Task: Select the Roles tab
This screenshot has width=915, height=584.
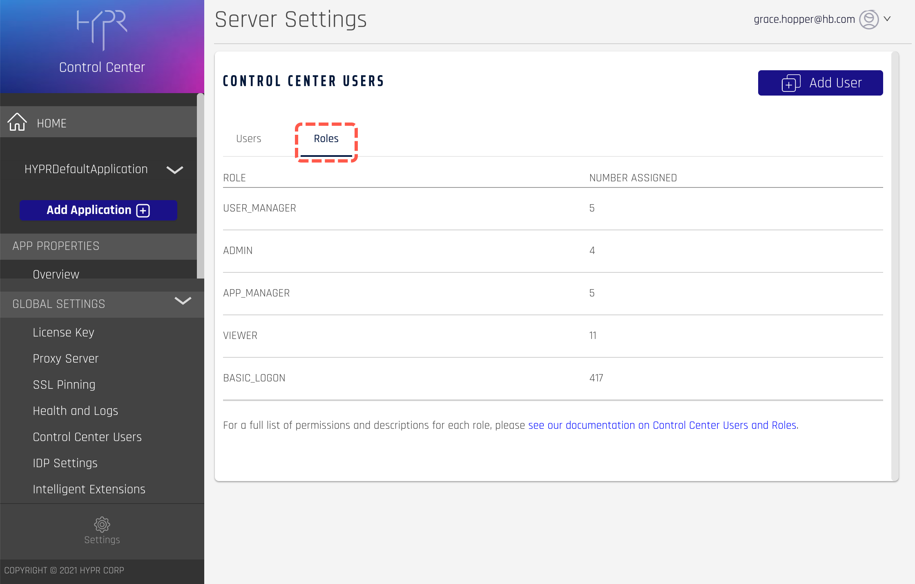Action: (326, 139)
